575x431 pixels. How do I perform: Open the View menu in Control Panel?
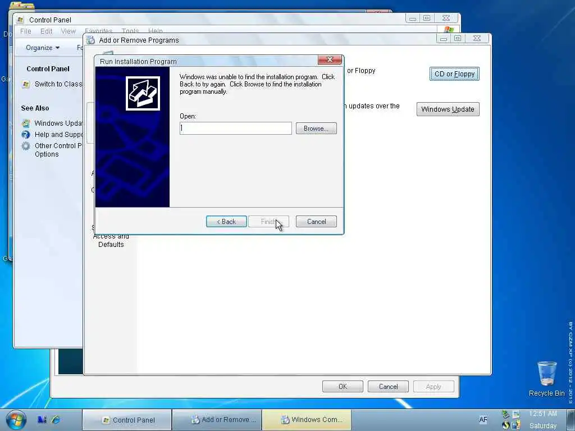pos(68,31)
